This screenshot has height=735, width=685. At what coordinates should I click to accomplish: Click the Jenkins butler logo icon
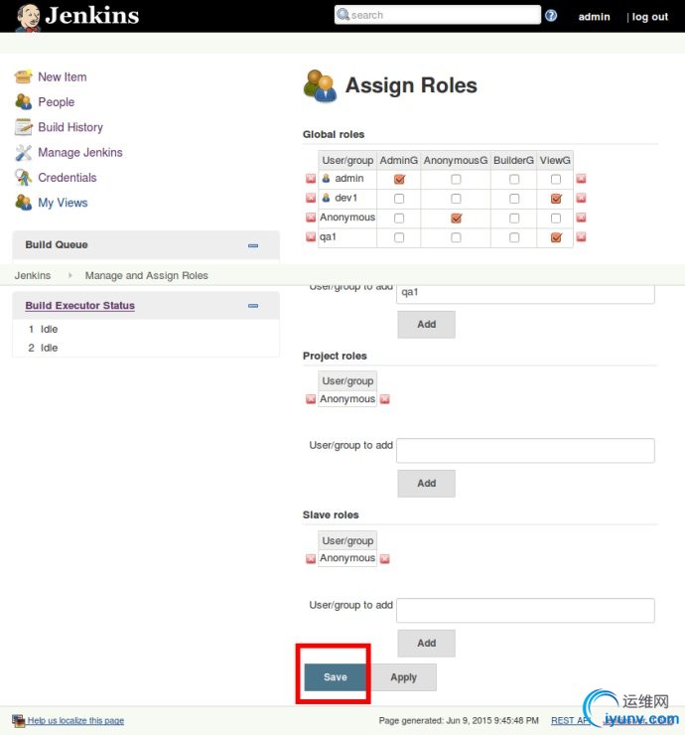coord(27,17)
